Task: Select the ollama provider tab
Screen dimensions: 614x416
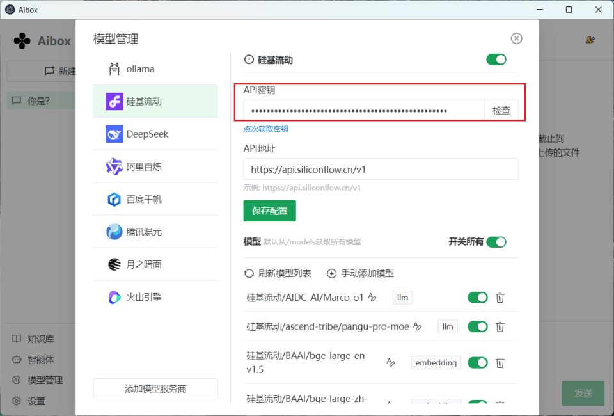Action: [155, 69]
